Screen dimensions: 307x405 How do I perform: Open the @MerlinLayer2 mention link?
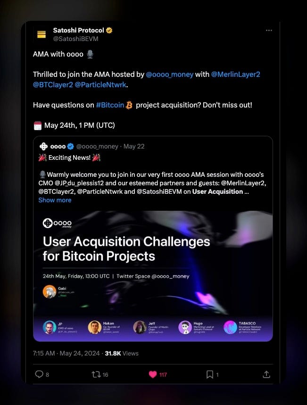[x=235, y=74]
